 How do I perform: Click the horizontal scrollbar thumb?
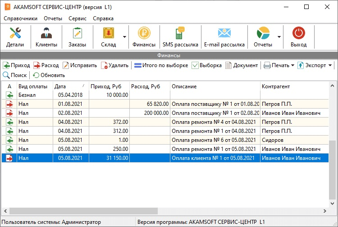point(84,211)
